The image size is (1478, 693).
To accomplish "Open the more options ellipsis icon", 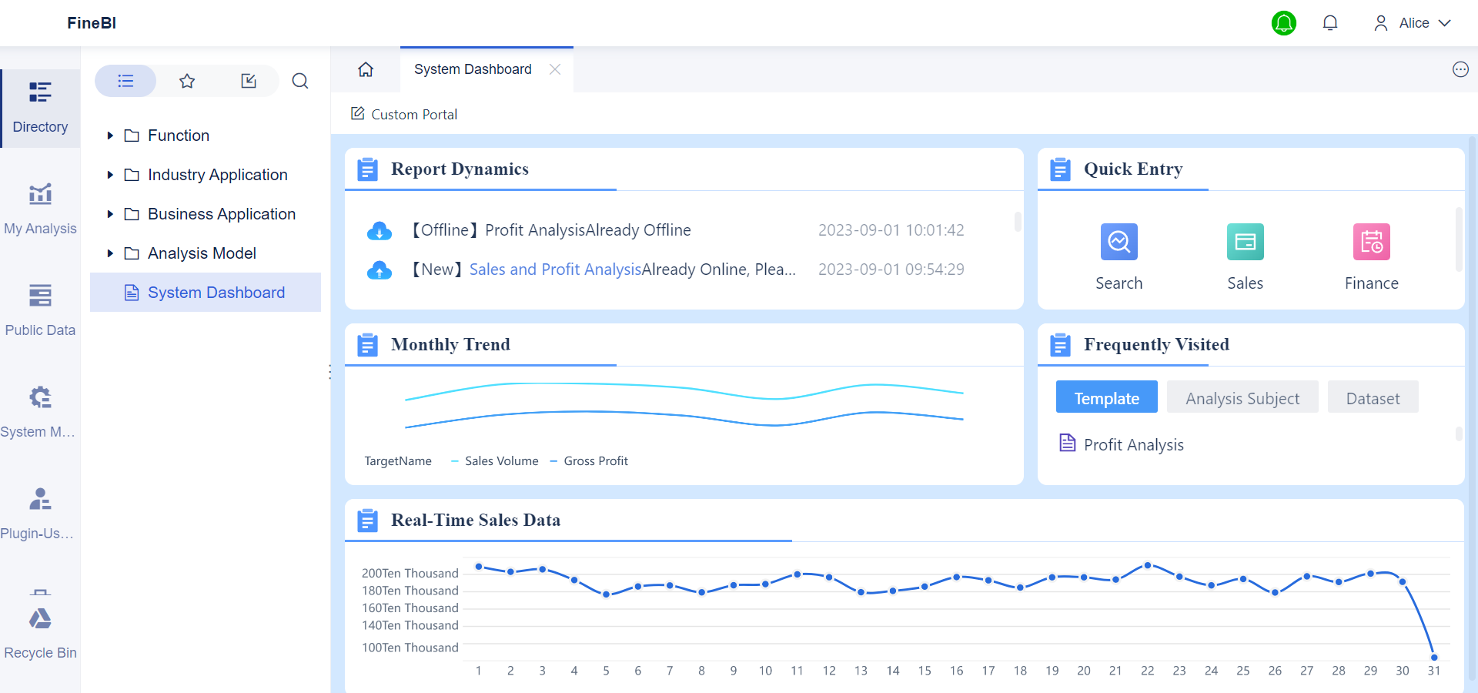I will [x=1460, y=69].
